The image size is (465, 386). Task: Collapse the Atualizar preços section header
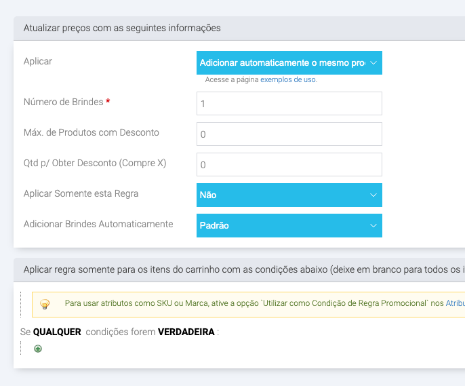pos(122,28)
